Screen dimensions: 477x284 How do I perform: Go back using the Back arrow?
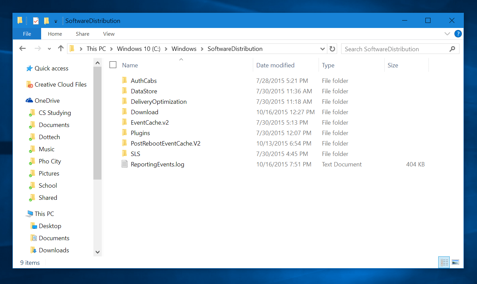[x=23, y=49]
